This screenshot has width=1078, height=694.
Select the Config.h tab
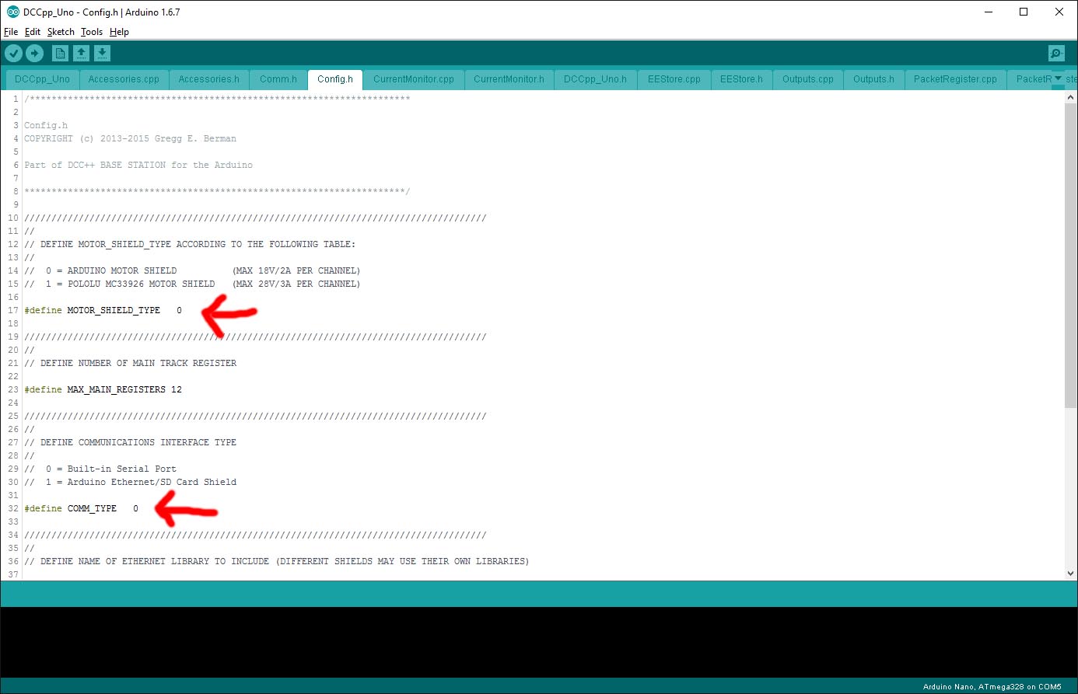coord(335,79)
